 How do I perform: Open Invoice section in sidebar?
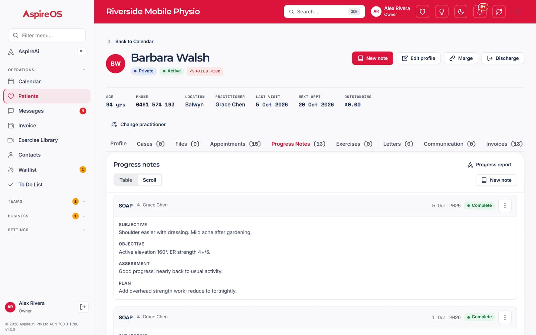pos(47,126)
